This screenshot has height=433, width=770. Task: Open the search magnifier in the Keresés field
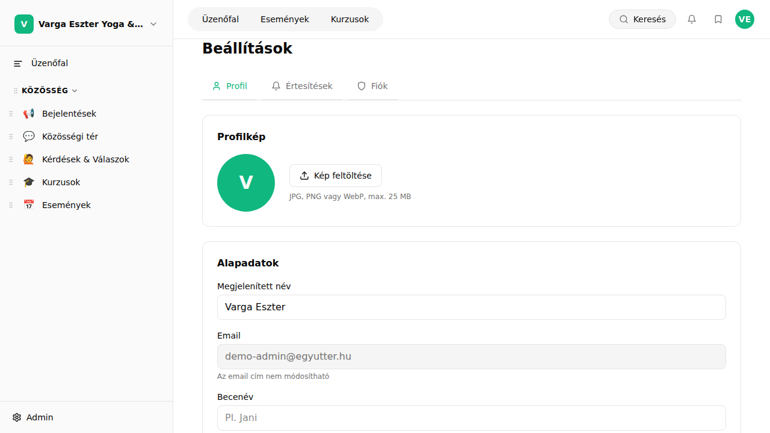[x=624, y=19]
